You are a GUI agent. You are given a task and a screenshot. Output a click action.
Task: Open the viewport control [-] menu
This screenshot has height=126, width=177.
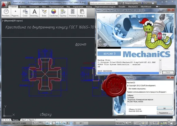coord(3,21)
